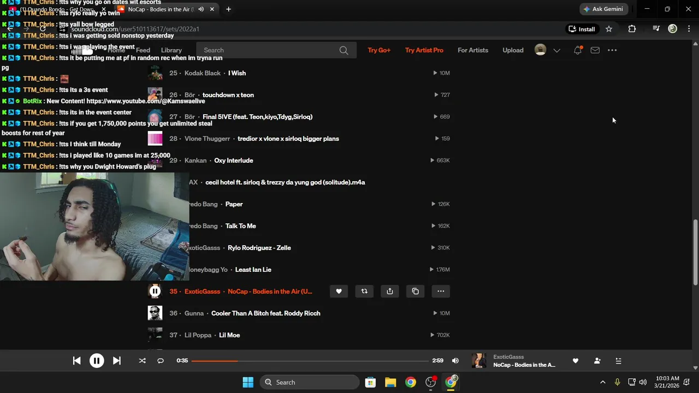This screenshot has height=393, width=699.
Task: Open Chrome extensions puzzle icon
Action: tap(632, 29)
